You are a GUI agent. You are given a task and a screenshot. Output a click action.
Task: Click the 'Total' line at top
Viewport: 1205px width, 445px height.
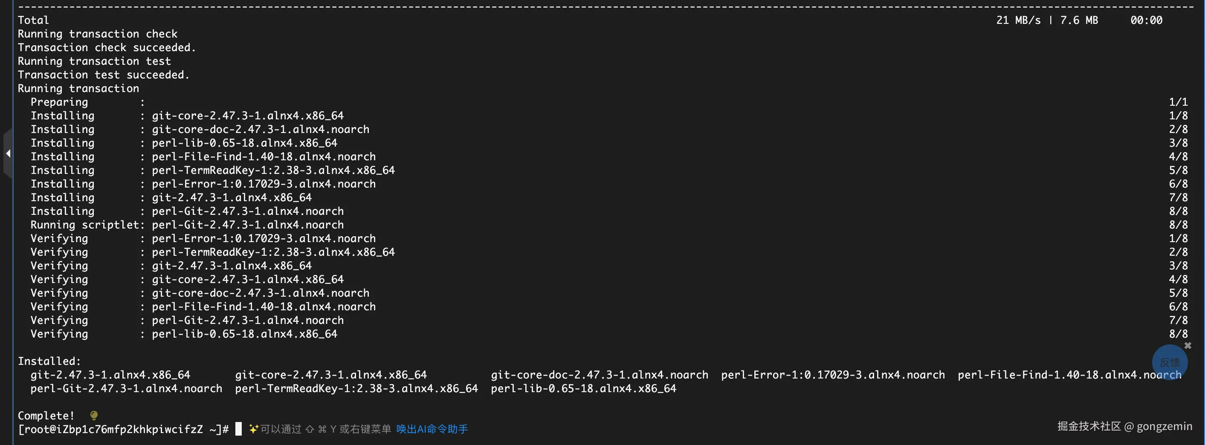(x=33, y=20)
